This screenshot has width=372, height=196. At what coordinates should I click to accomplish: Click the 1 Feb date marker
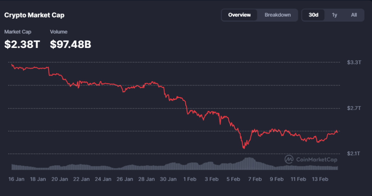[x=190, y=179]
